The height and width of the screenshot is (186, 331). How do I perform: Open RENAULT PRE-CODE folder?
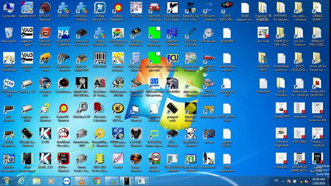(x=318, y=36)
